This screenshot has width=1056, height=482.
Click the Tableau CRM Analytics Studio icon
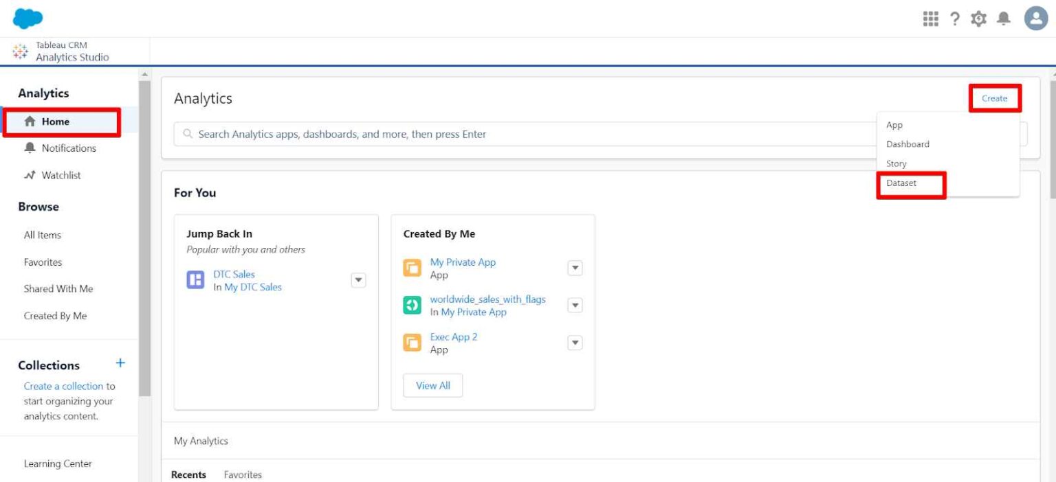click(x=21, y=51)
